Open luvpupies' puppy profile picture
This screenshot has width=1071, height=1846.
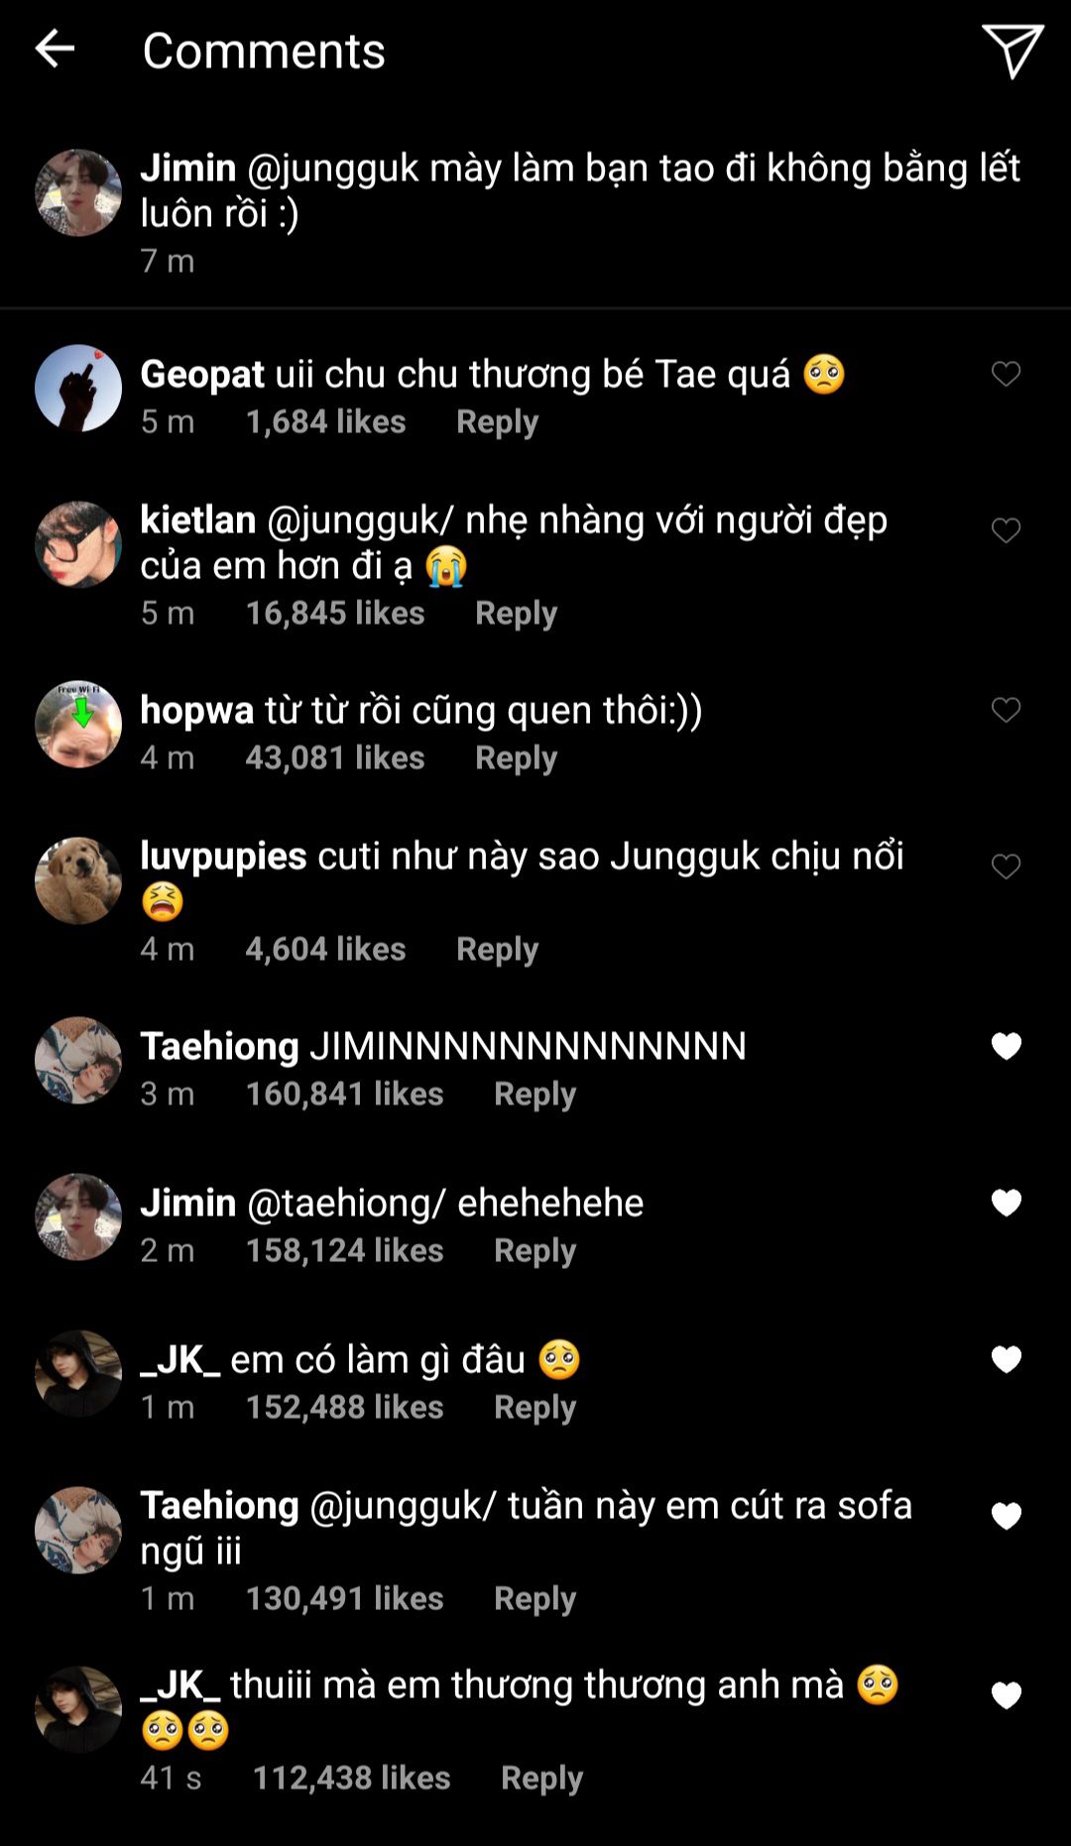(x=78, y=880)
